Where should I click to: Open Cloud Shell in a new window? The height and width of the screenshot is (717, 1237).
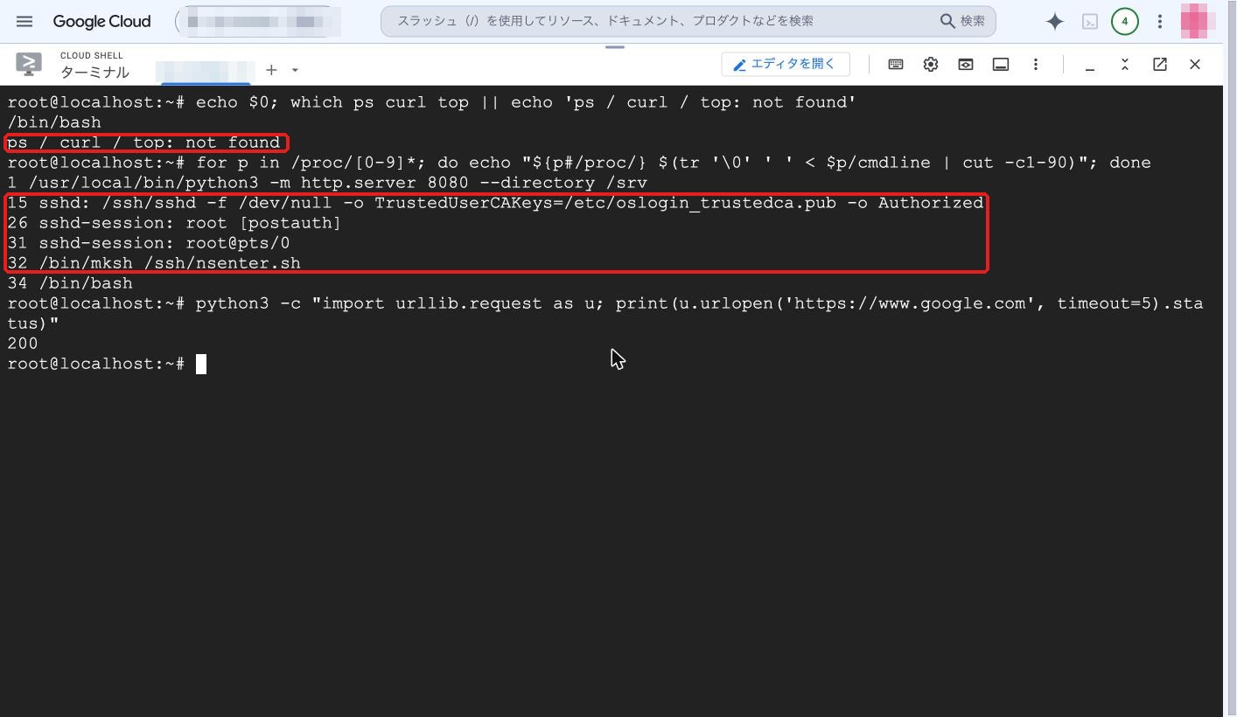[1160, 64]
